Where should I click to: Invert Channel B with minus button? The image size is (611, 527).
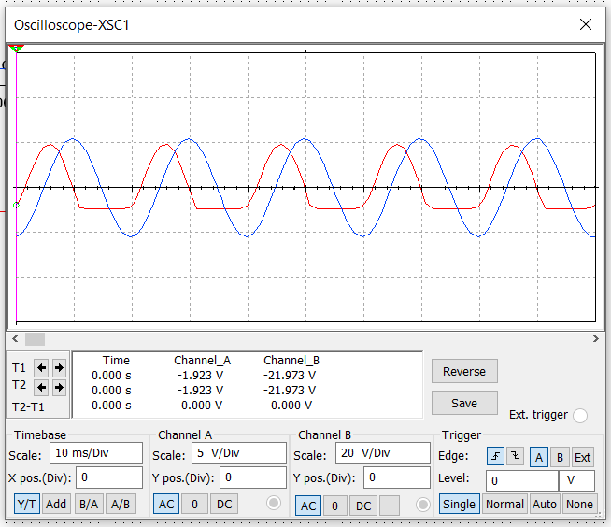click(x=389, y=506)
